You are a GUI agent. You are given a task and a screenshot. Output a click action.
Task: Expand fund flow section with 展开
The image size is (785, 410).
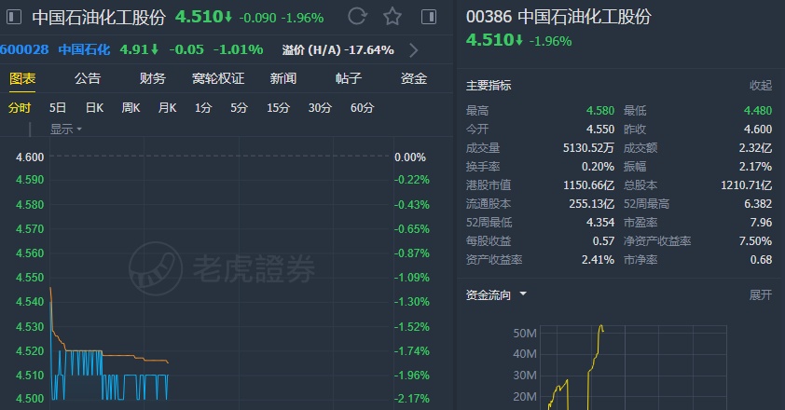pyautogui.click(x=761, y=294)
